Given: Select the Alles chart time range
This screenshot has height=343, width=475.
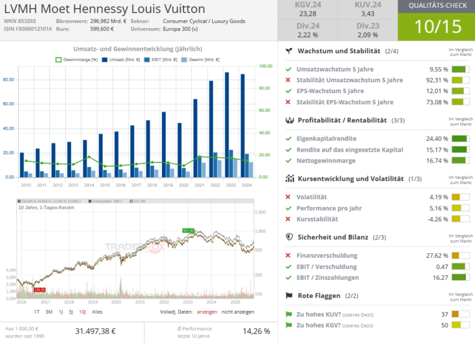Looking at the screenshot, I should pyautogui.click(x=97, y=311).
